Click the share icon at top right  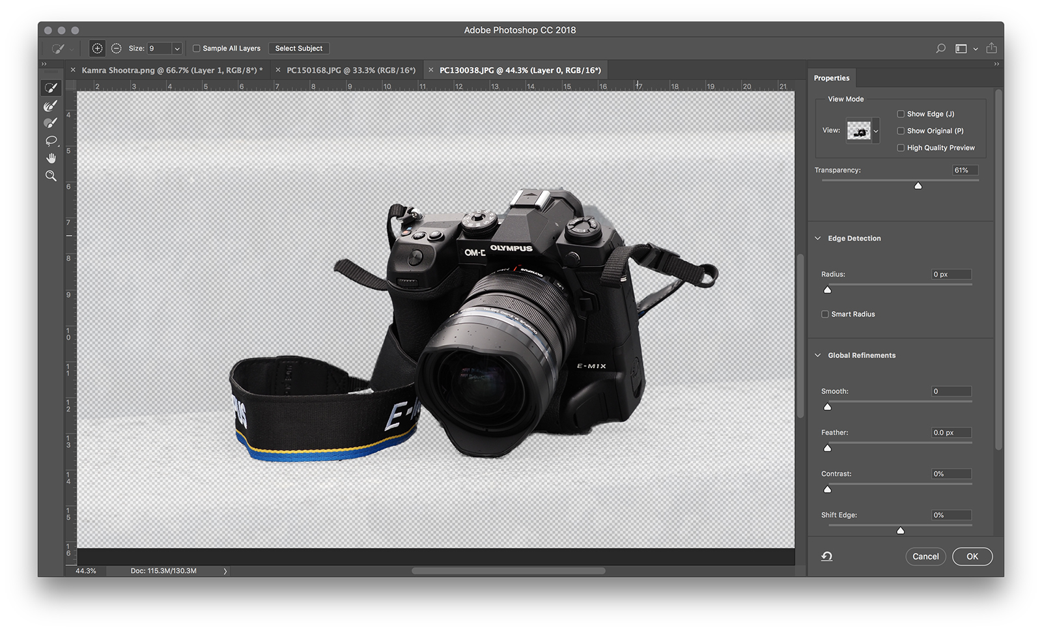[x=991, y=48]
